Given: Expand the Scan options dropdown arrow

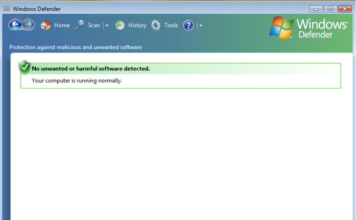Looking at the screenshot, I should 107,26.
